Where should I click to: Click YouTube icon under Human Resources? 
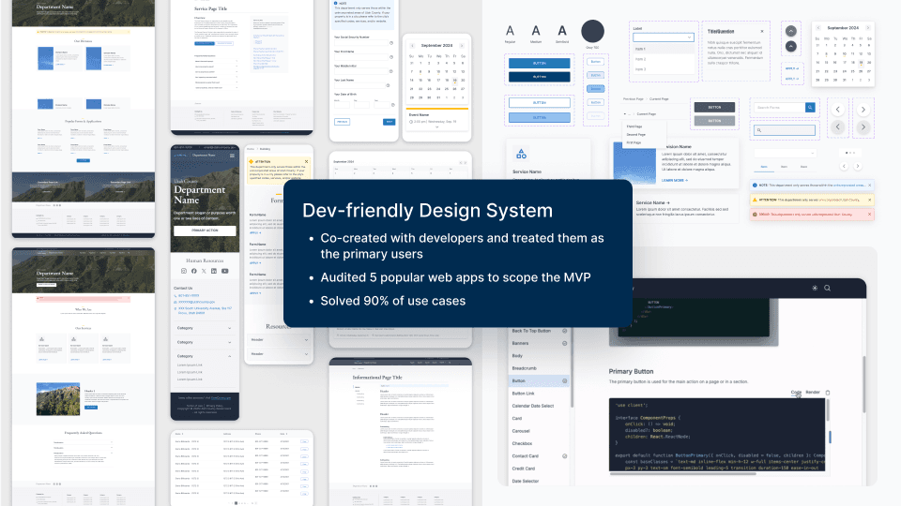coord(224,271)
